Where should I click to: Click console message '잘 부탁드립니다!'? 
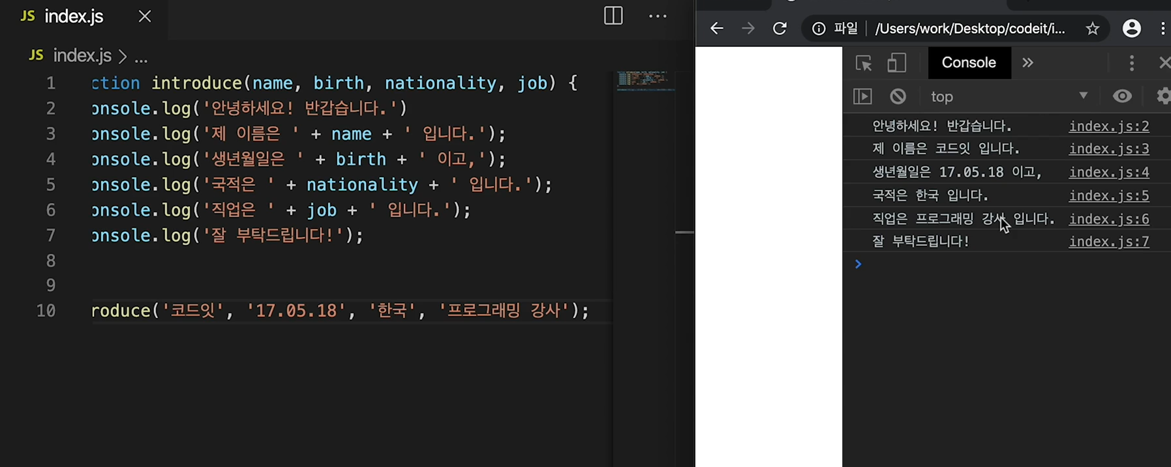920,242
